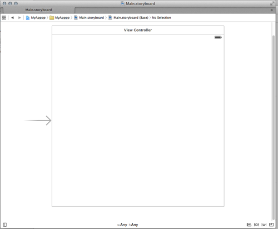Open the Align constraints tool
The width and height of the screenshot is (278, 229).
coord(249,225)
